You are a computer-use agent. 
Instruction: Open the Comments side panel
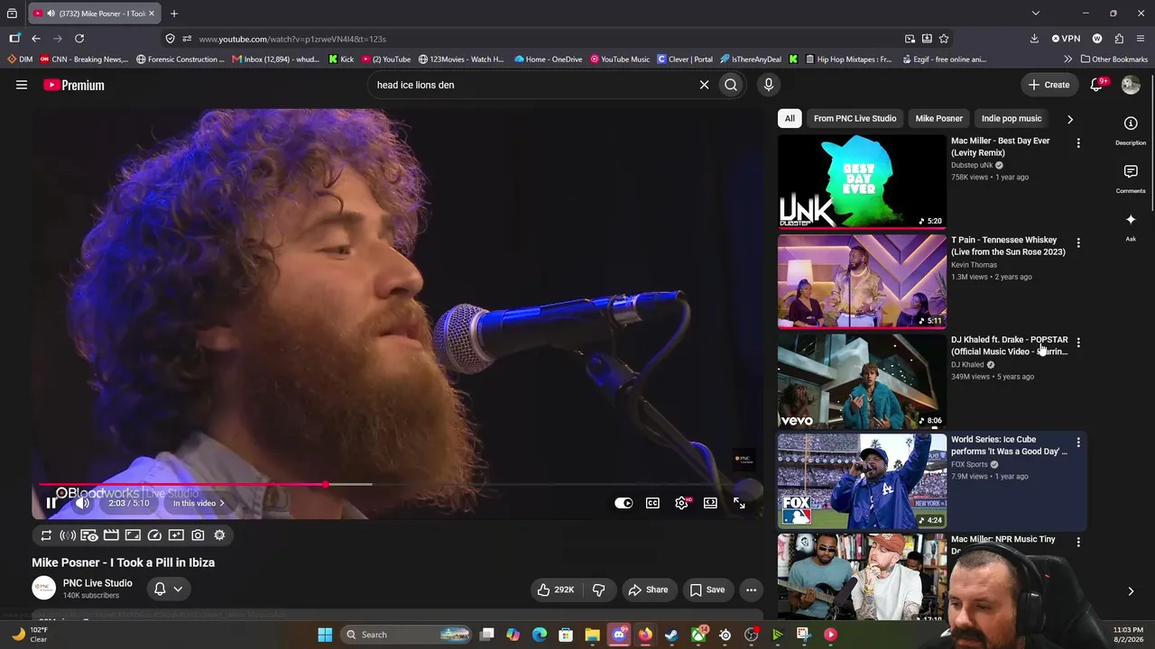click(1131, 178)
